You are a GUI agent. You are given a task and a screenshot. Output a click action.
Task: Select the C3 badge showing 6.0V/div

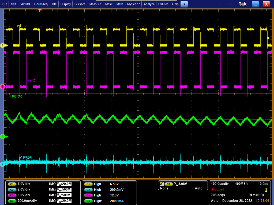click(12, 195)
